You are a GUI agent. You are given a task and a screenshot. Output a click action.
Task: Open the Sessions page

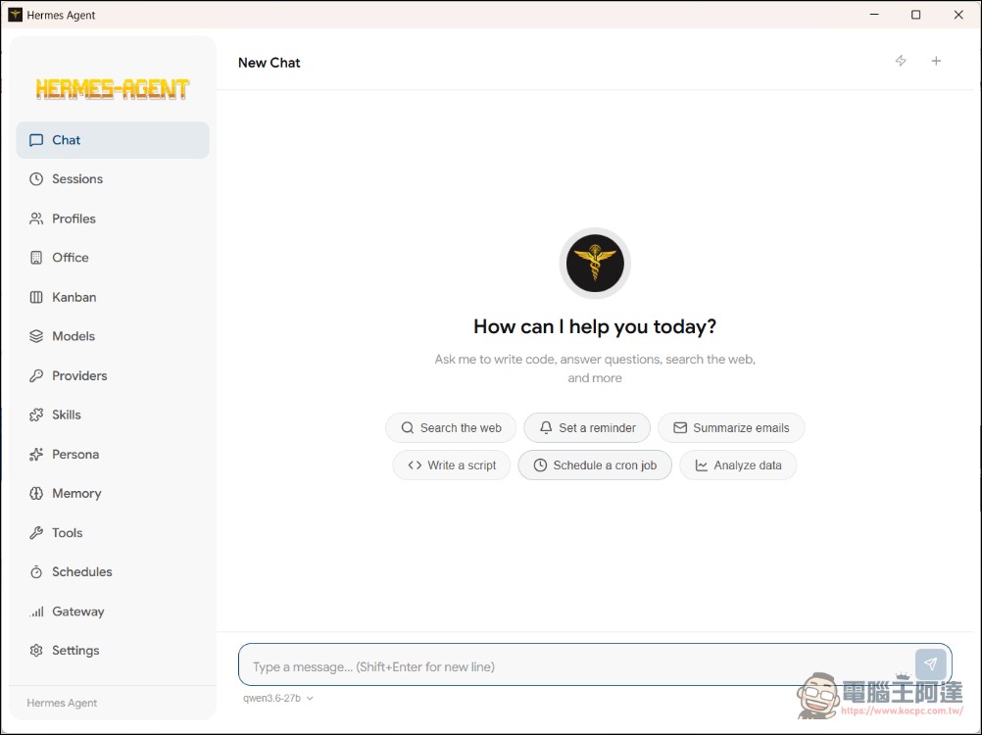(x=113, y=179)
